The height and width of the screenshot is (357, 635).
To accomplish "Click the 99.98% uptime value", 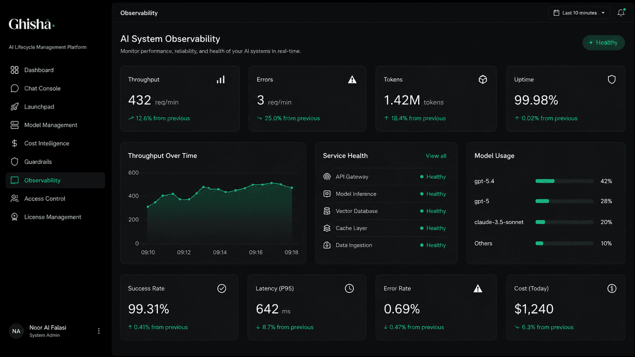I will [536, 100].
